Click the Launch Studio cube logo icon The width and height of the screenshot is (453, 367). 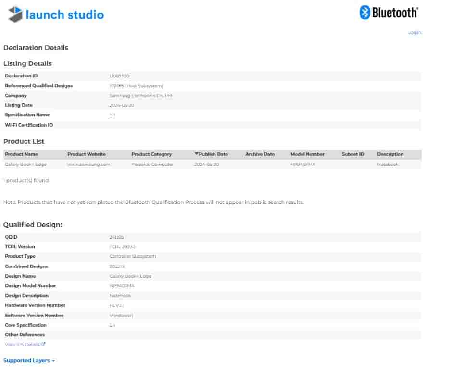(15, 14)
